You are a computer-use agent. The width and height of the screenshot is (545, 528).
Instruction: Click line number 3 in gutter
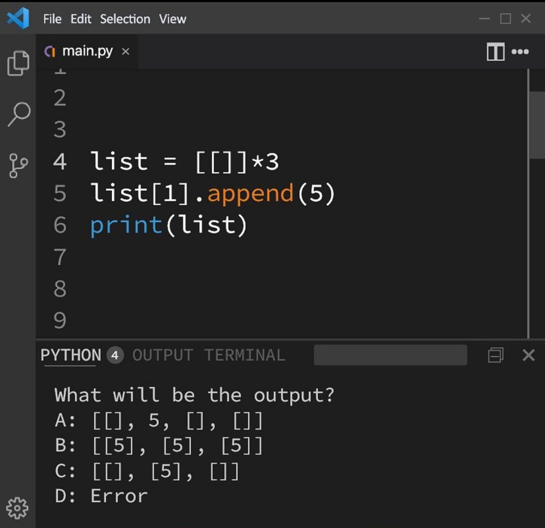pyautogui.click(x=59, y=130)
